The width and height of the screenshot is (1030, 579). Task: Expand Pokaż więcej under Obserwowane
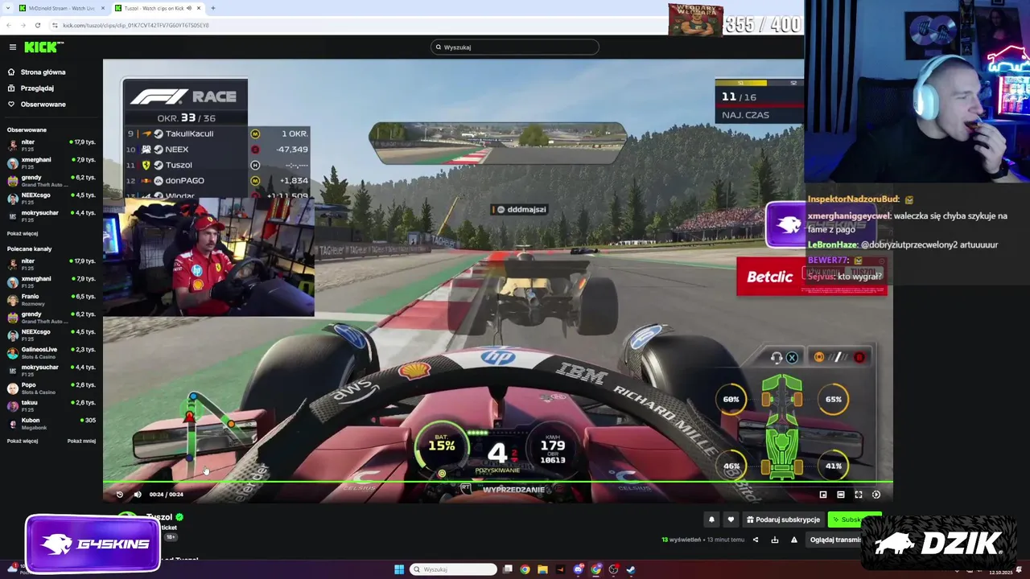click(23, 233)
